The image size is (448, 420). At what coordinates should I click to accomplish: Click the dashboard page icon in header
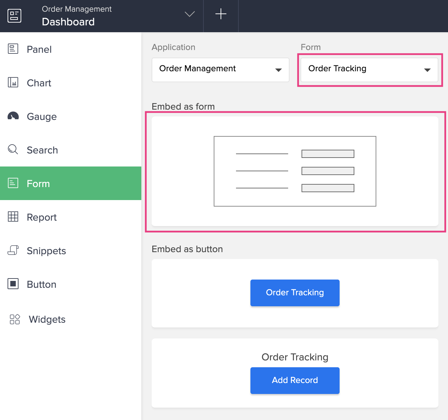[14, 16]
